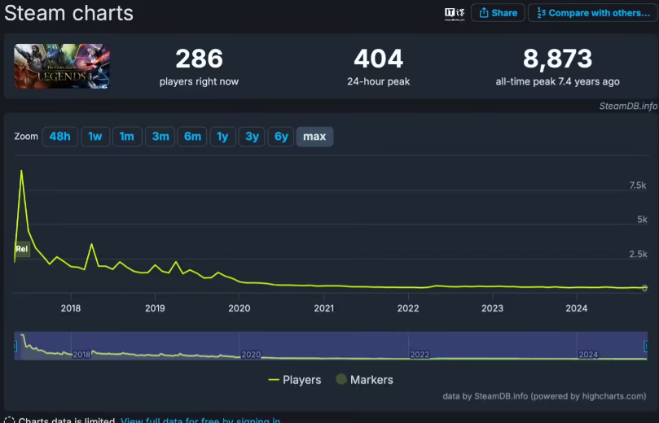
Task: Click the Rel release marker on chart
Action: click(22, 249)
